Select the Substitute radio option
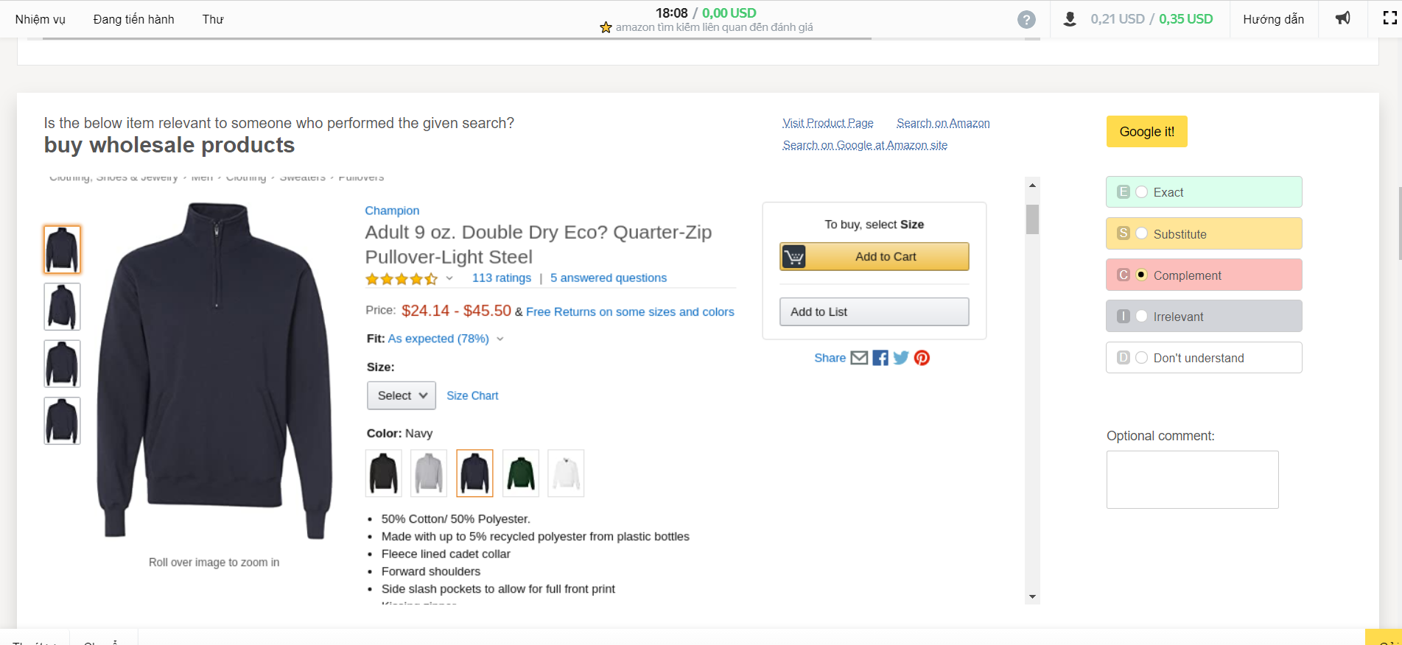 tap(1142, 233)
